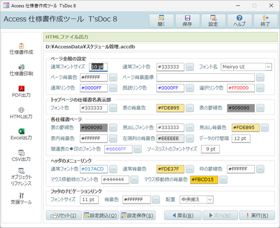The height and width of the screenshot is (228, 280).
Task: Open color picker for トップページ 表の罫線色
Action: coord(260,108)
